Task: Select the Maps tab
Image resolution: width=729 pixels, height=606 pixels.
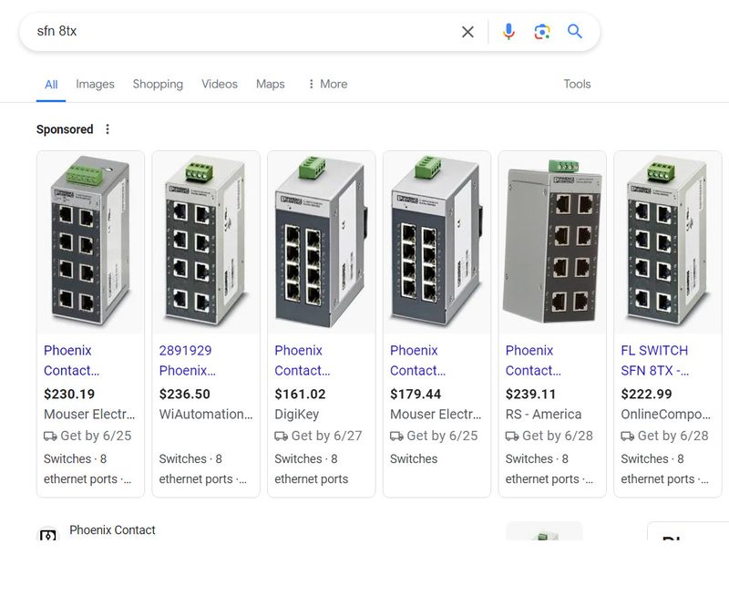Action: [270, 84]
